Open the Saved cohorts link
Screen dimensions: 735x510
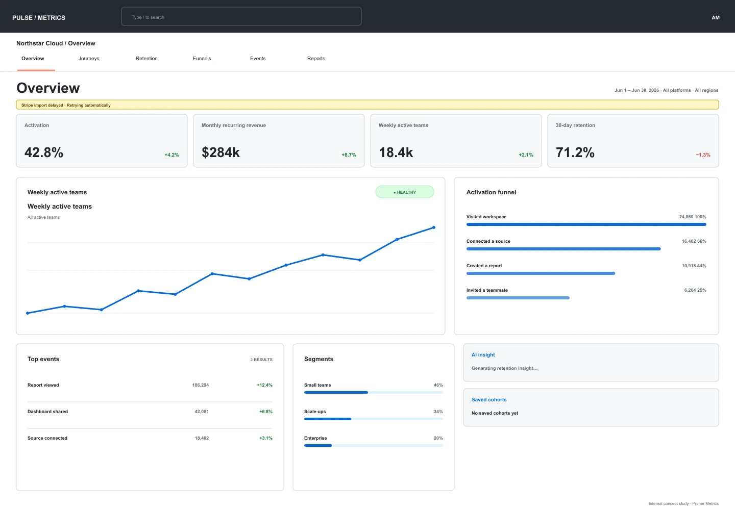click(489, 400)
